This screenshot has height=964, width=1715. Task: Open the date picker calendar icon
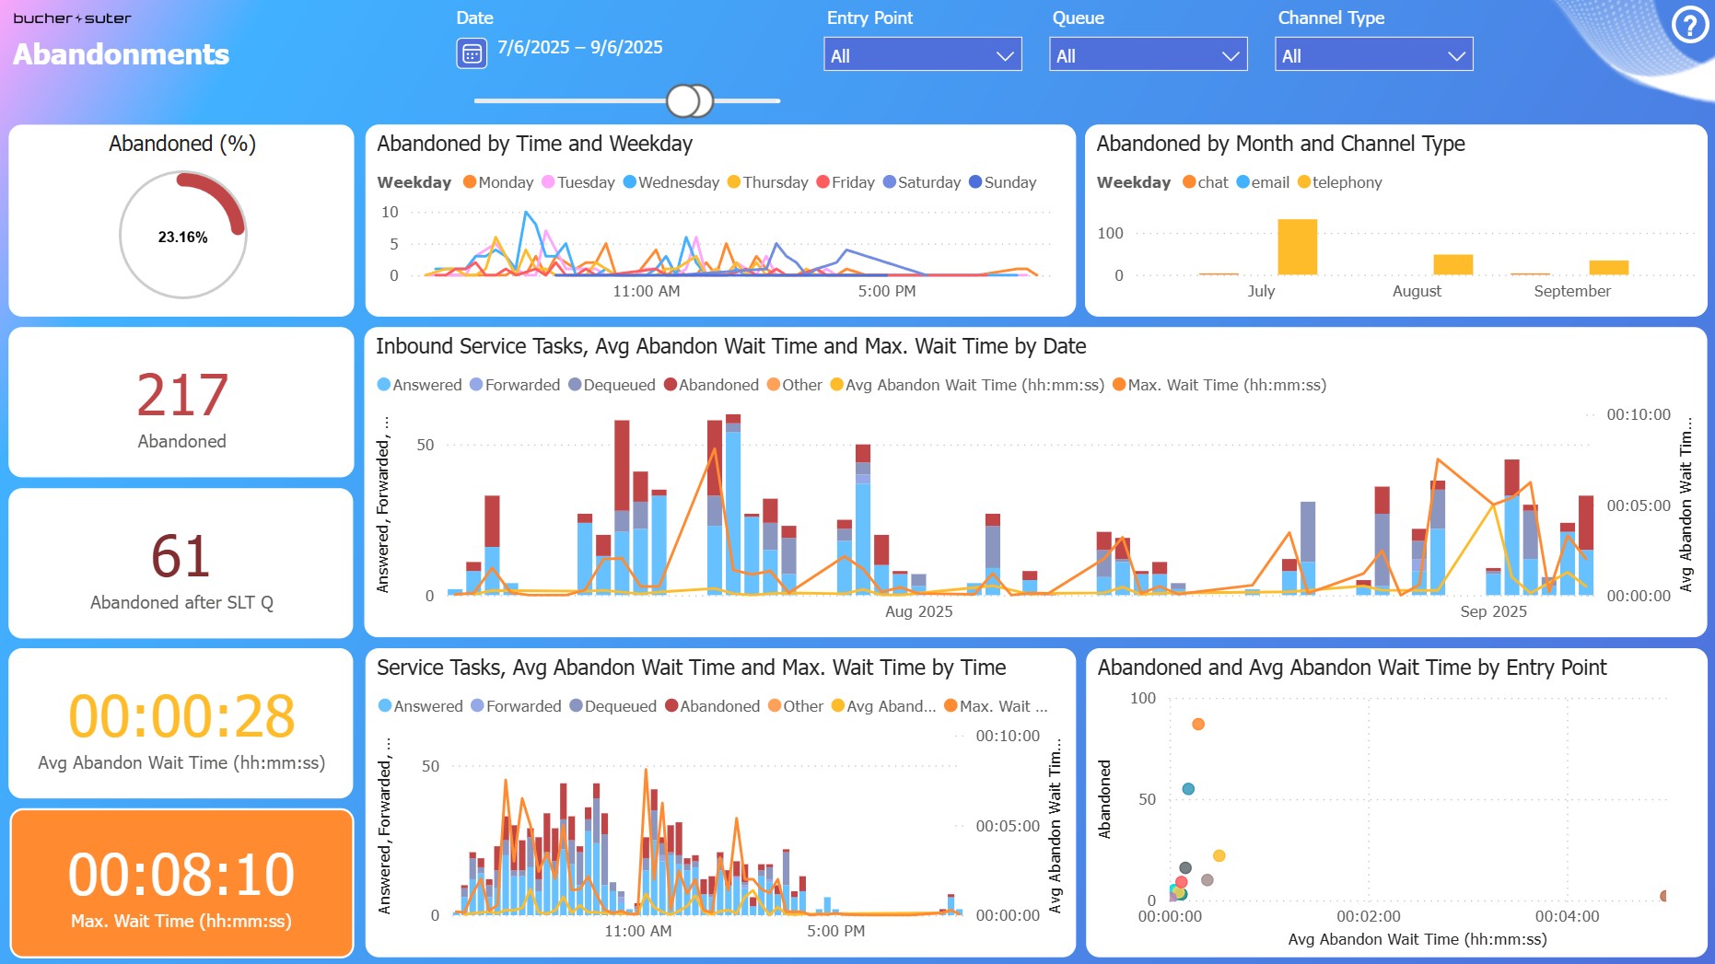tap(472, 53)
